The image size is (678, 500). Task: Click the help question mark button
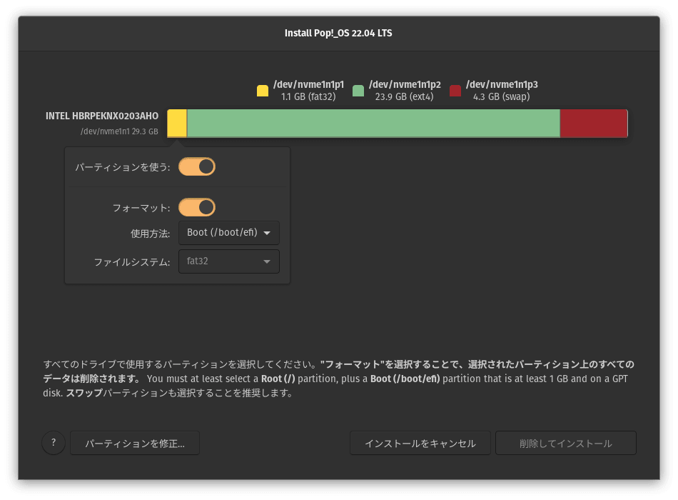pyautogui.click(x=54, y=443)
